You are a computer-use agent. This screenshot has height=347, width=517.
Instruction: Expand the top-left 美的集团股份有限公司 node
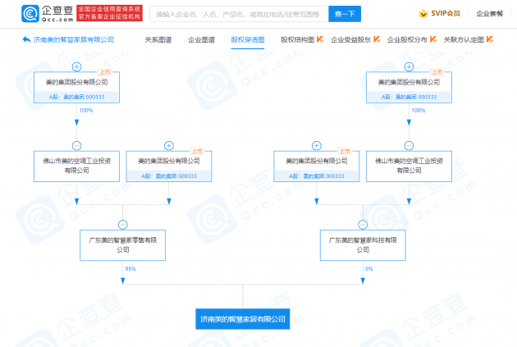(x=76, y=66)
